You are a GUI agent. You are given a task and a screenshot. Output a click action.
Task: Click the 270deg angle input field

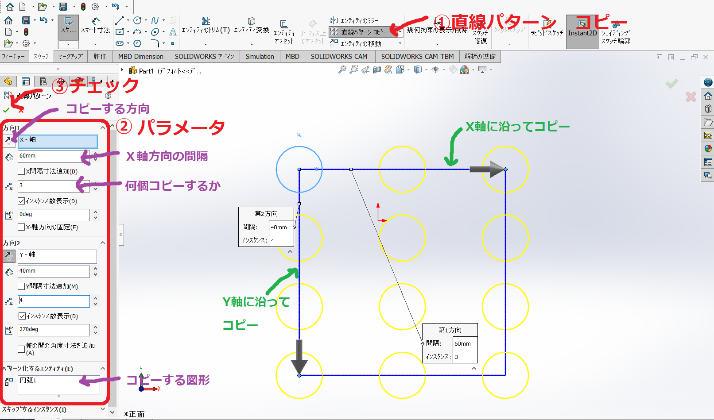click(54, 330)
